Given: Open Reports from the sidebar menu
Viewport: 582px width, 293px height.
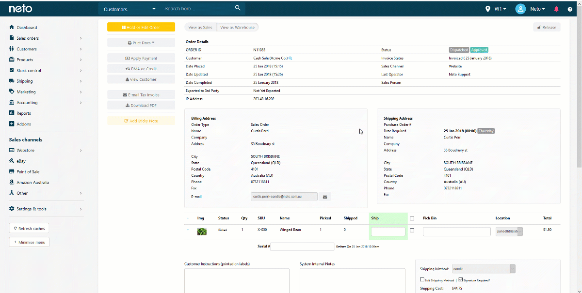Looking at the screenshot, I should [x=24, y=113].
